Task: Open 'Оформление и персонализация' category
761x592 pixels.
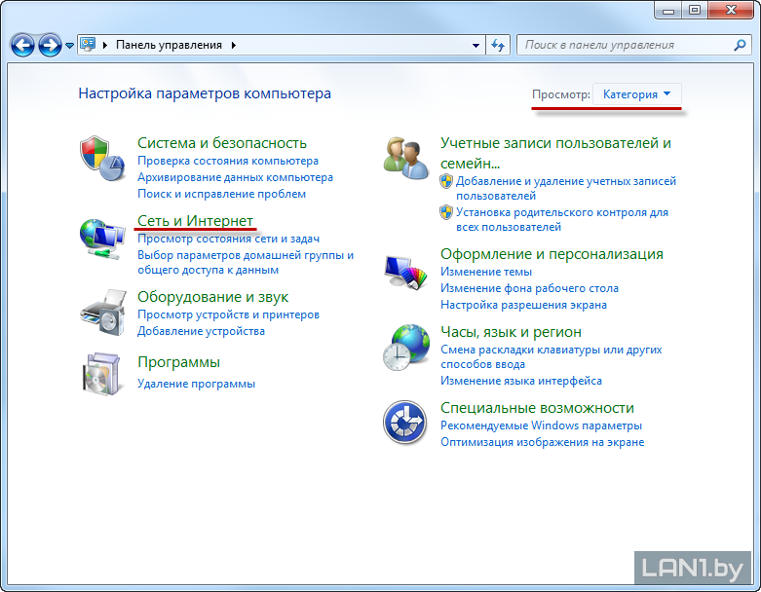Action: click(x=552, y=254)
